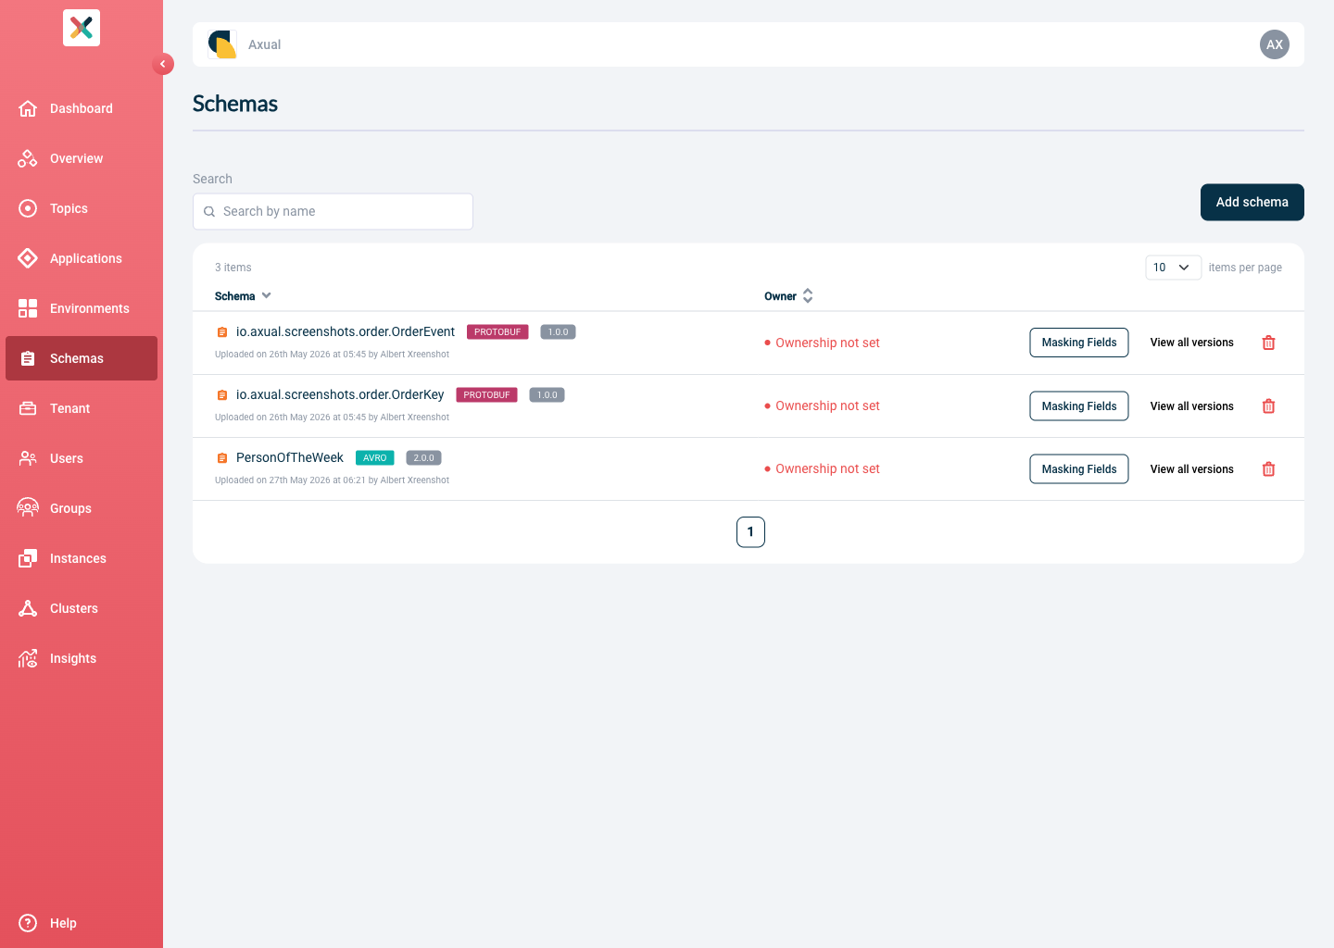Click the Search by name field

pos(333,211)
